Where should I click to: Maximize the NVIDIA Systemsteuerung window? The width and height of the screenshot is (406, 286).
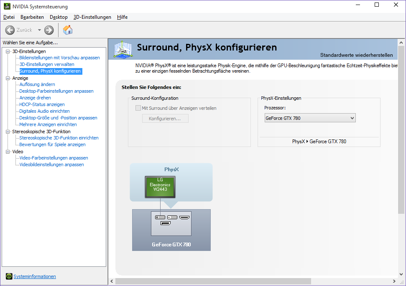pyautogui.click(x=377, y=5)
